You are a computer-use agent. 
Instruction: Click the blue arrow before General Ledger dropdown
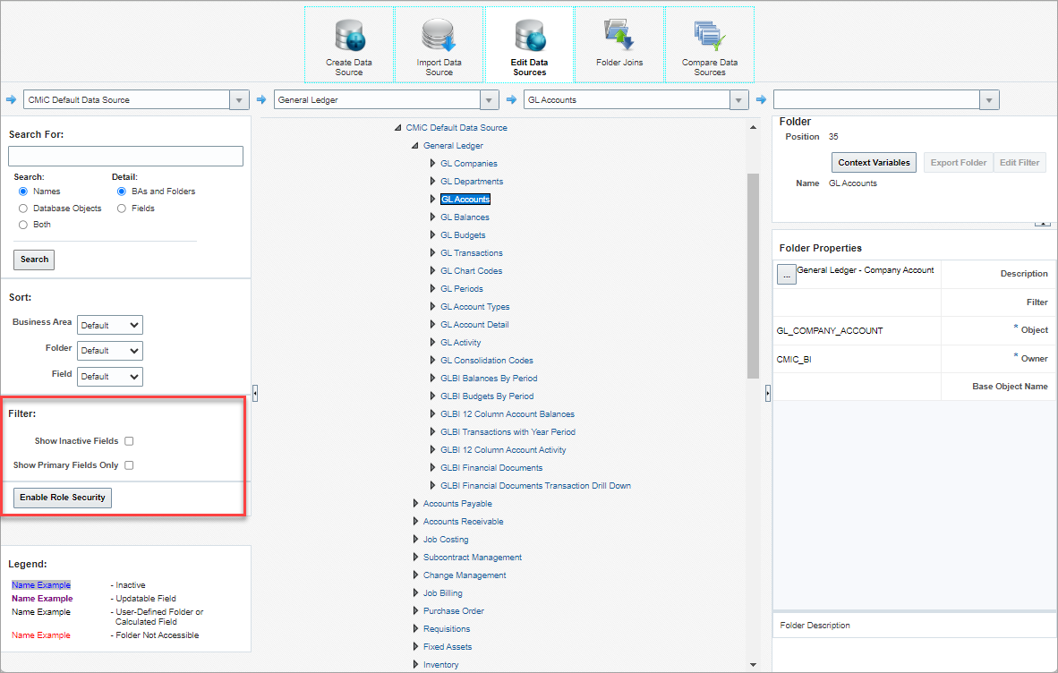(x=261, y=100)
